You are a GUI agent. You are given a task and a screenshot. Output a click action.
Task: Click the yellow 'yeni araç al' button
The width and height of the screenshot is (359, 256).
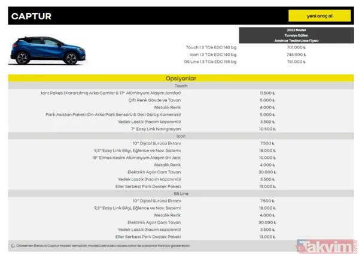pyautogui.click(x=319, y=16)
